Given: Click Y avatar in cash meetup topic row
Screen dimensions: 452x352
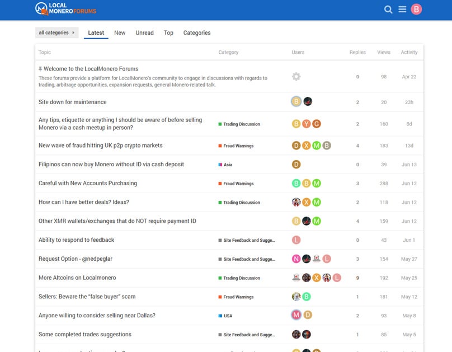Looking at the screenshot, I should coord(306,124).
